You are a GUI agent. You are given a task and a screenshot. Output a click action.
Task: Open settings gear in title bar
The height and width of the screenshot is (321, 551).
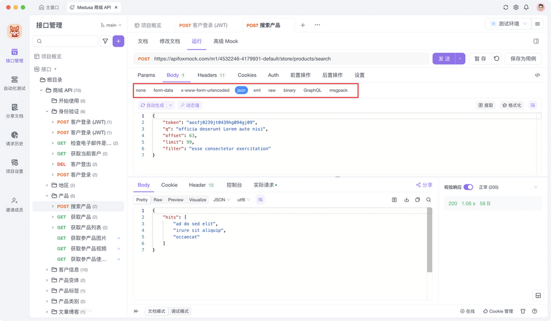[x=516, y=7]
